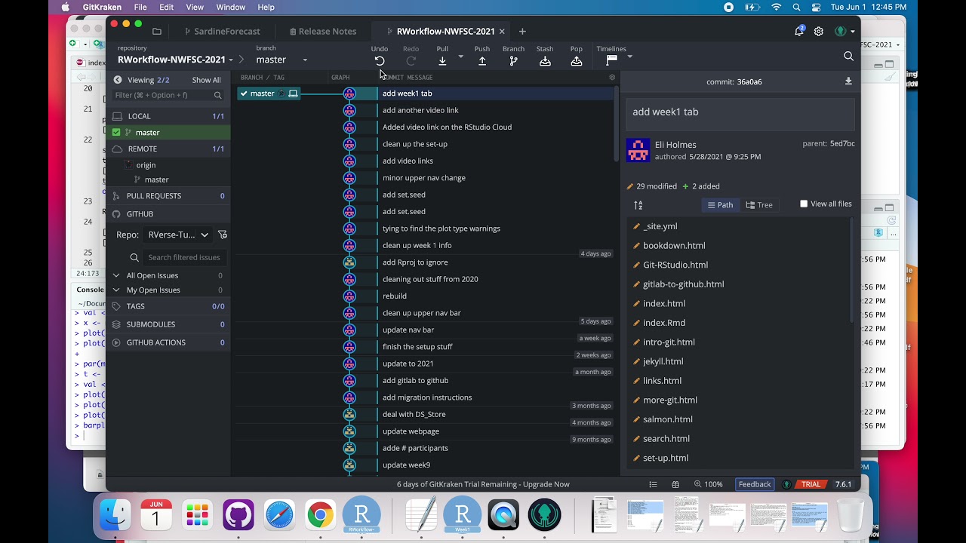Switch file list to Path view
Viewport: 966px width, 543px height.
pyautogui.click(x=720, y=205)
